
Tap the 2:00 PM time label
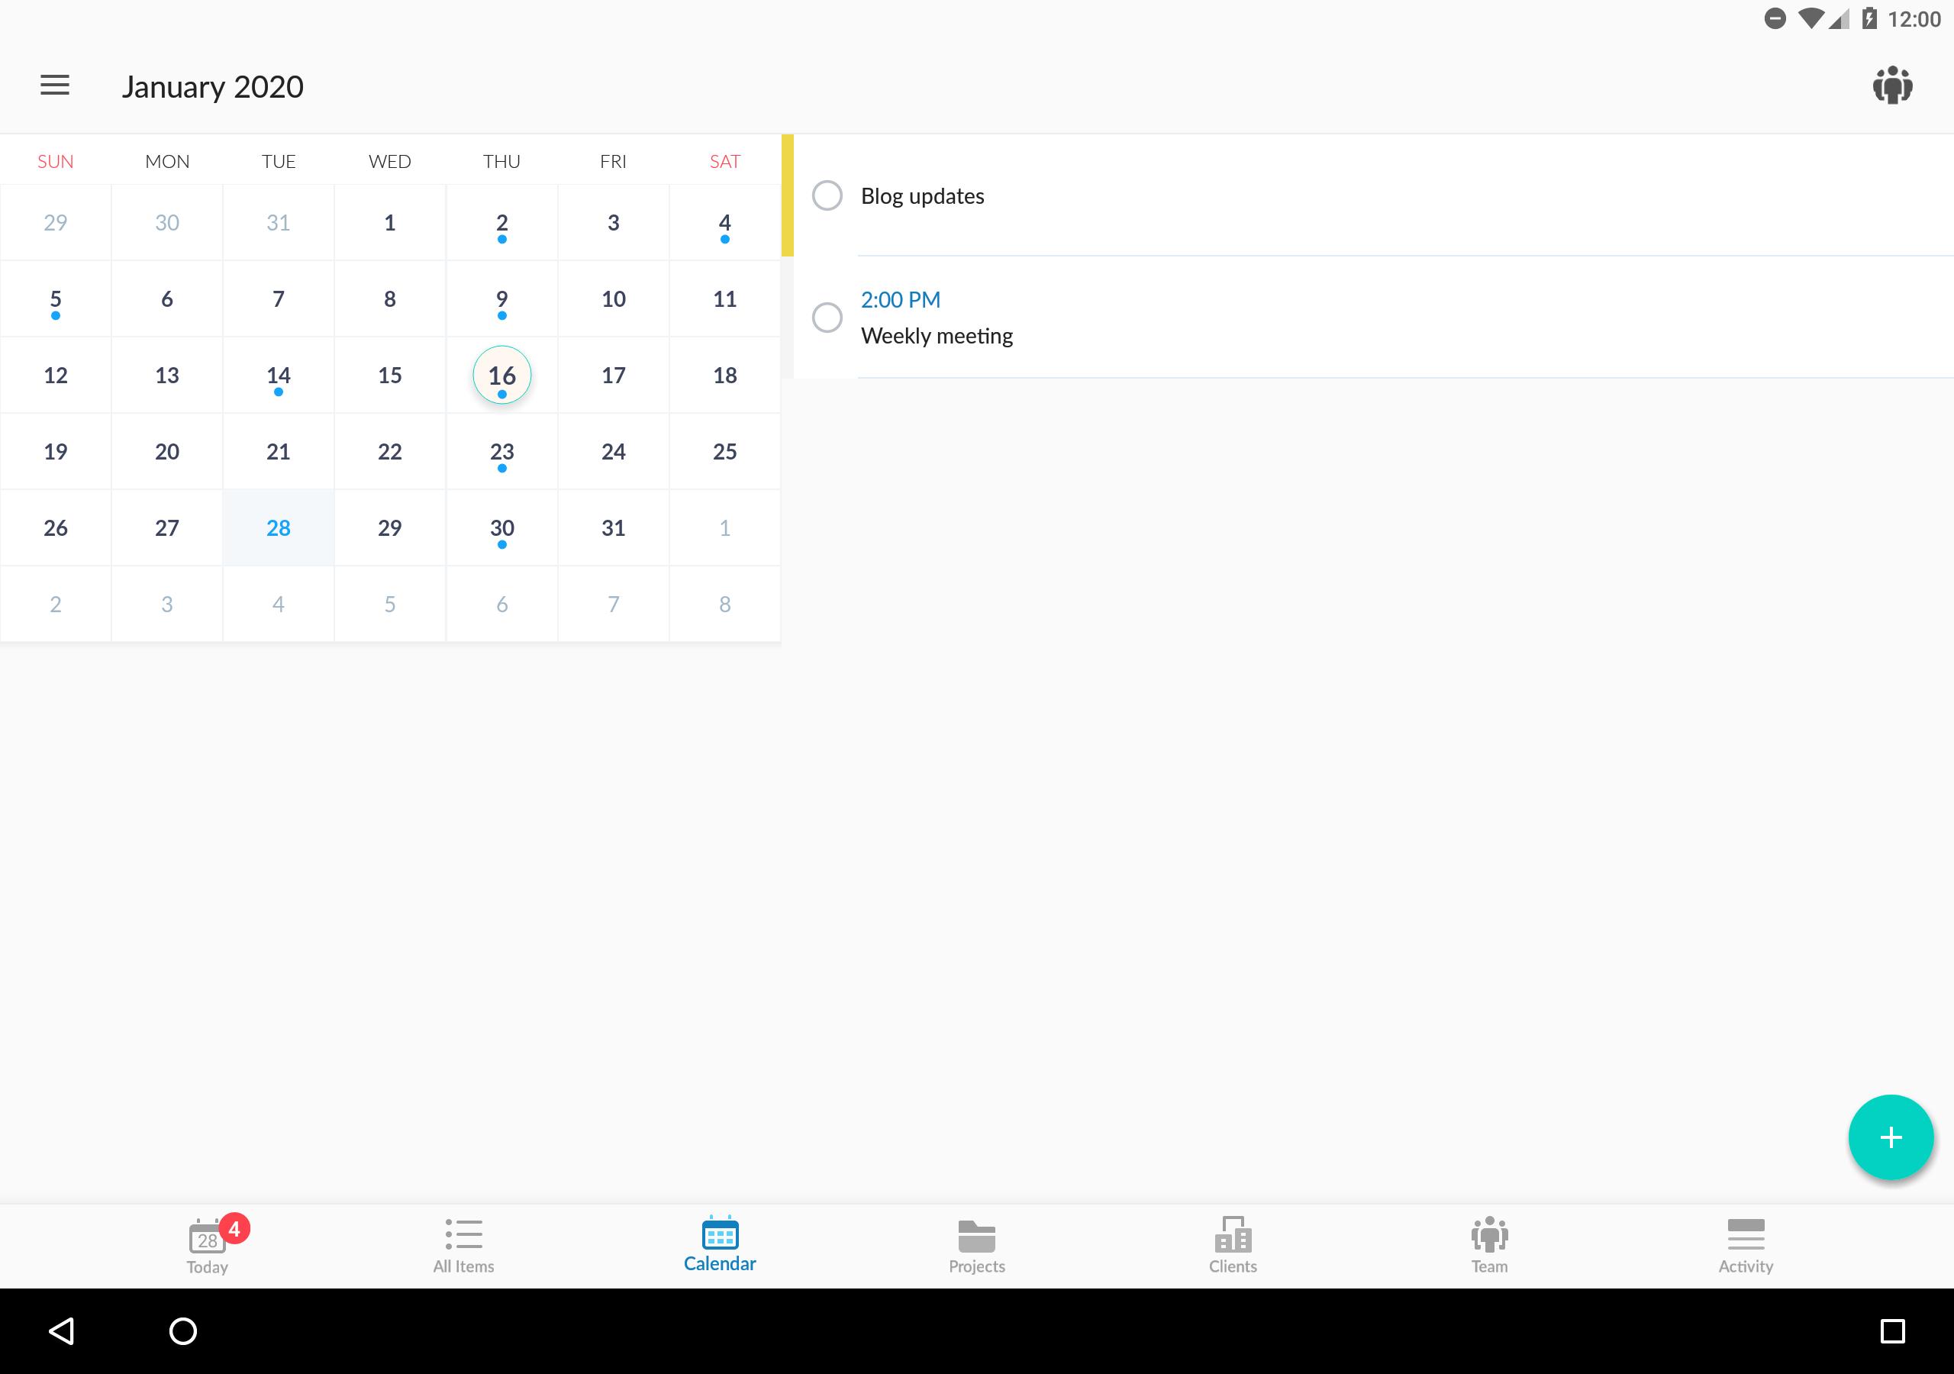(901, 300)
